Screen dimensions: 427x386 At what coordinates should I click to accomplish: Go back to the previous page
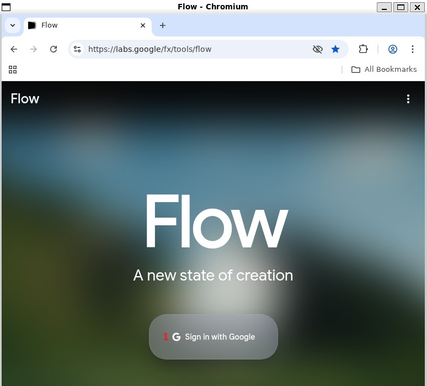point(14,49)
